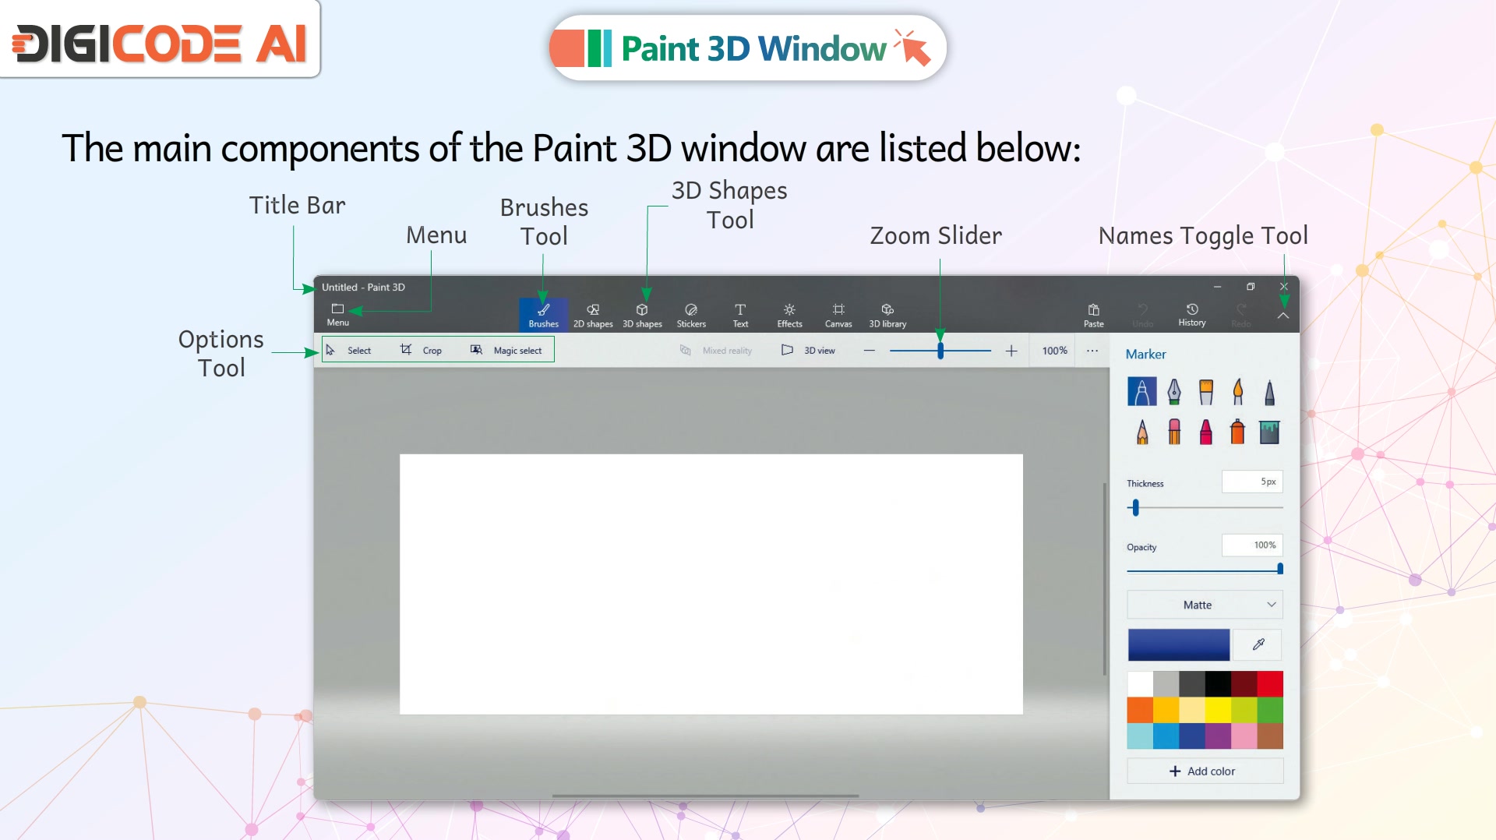The image size is (1496, 840).
Task: Open the three-dot more options menu
Action: (x=1092, y=351)
